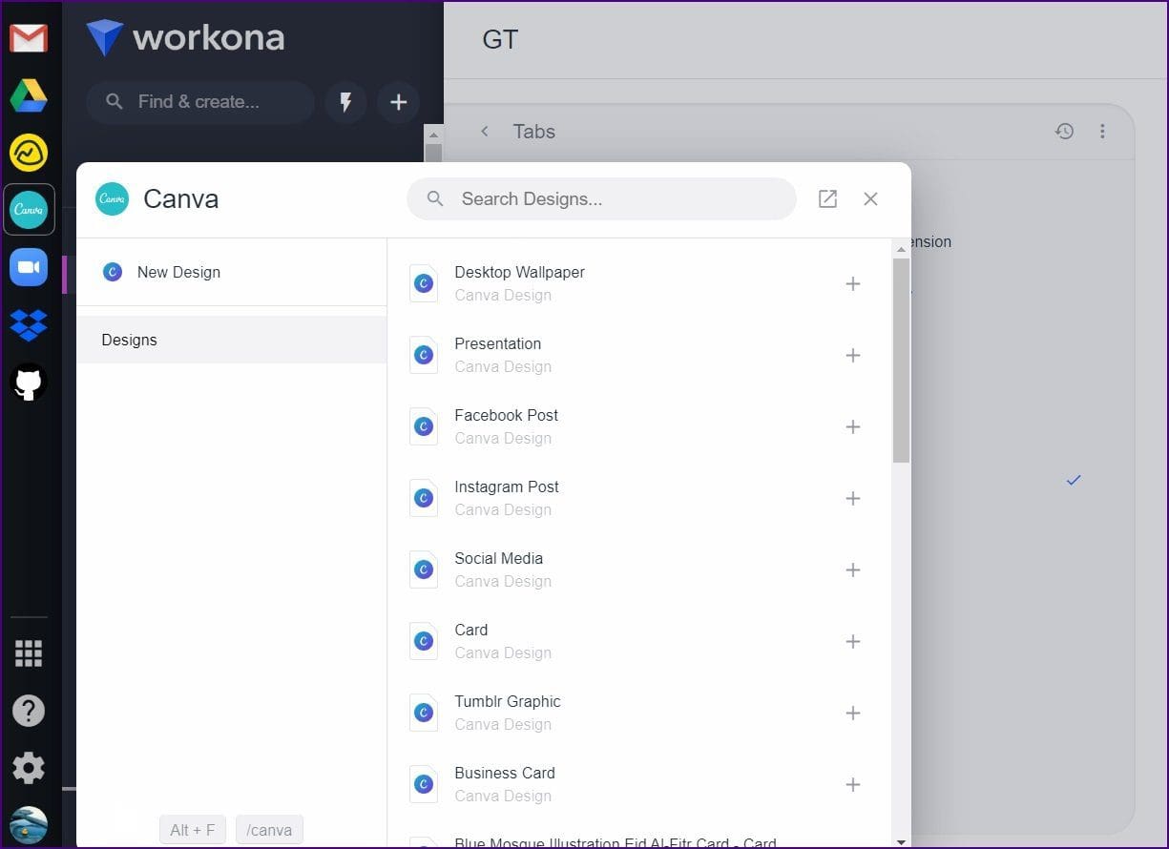The height and width of the screenshot is (849, 1169).
Task: Click the Alt + F shortcut hint
Action: [x=193, y=830]
